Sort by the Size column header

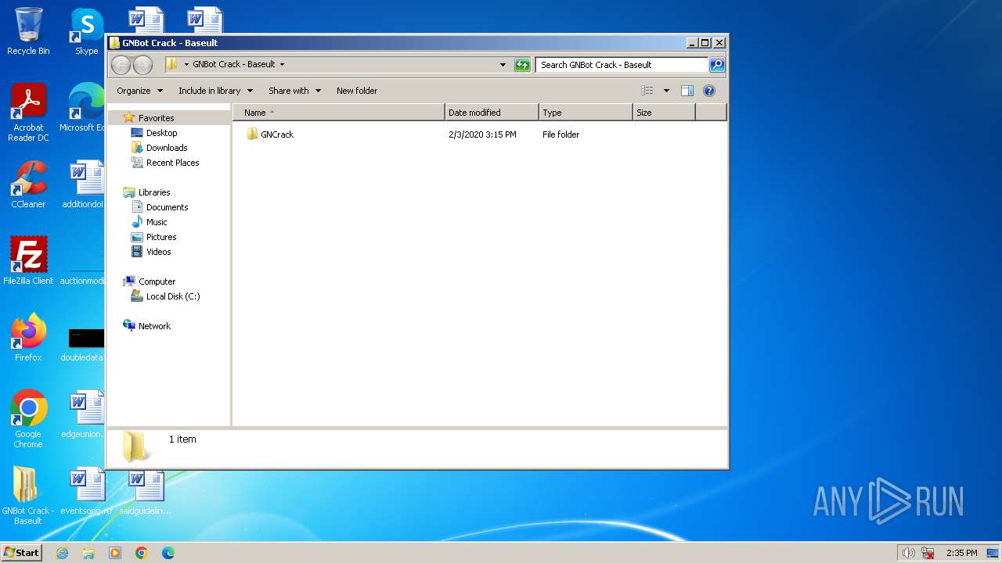[x=664, y=113]
